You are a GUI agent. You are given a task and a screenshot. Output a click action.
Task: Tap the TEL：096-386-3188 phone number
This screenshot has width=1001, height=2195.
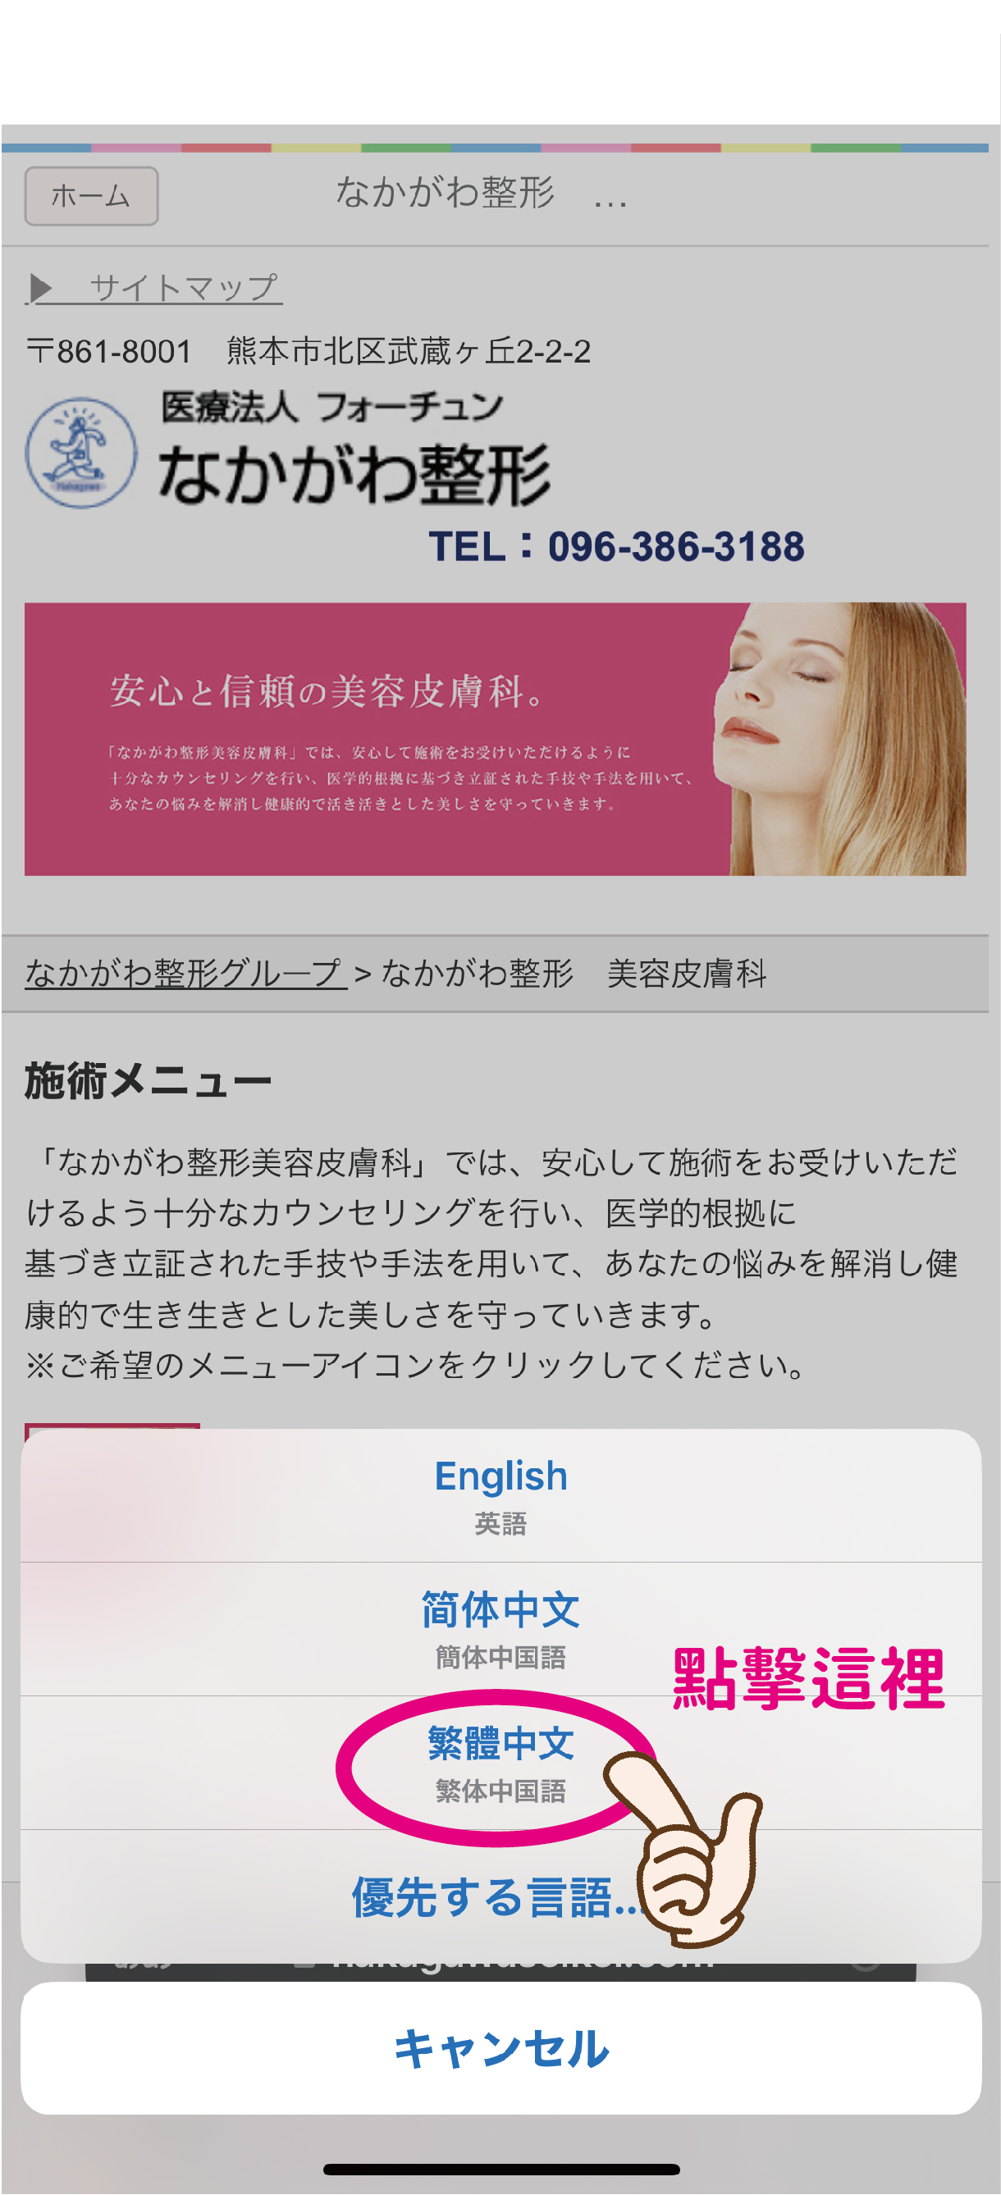616,546
